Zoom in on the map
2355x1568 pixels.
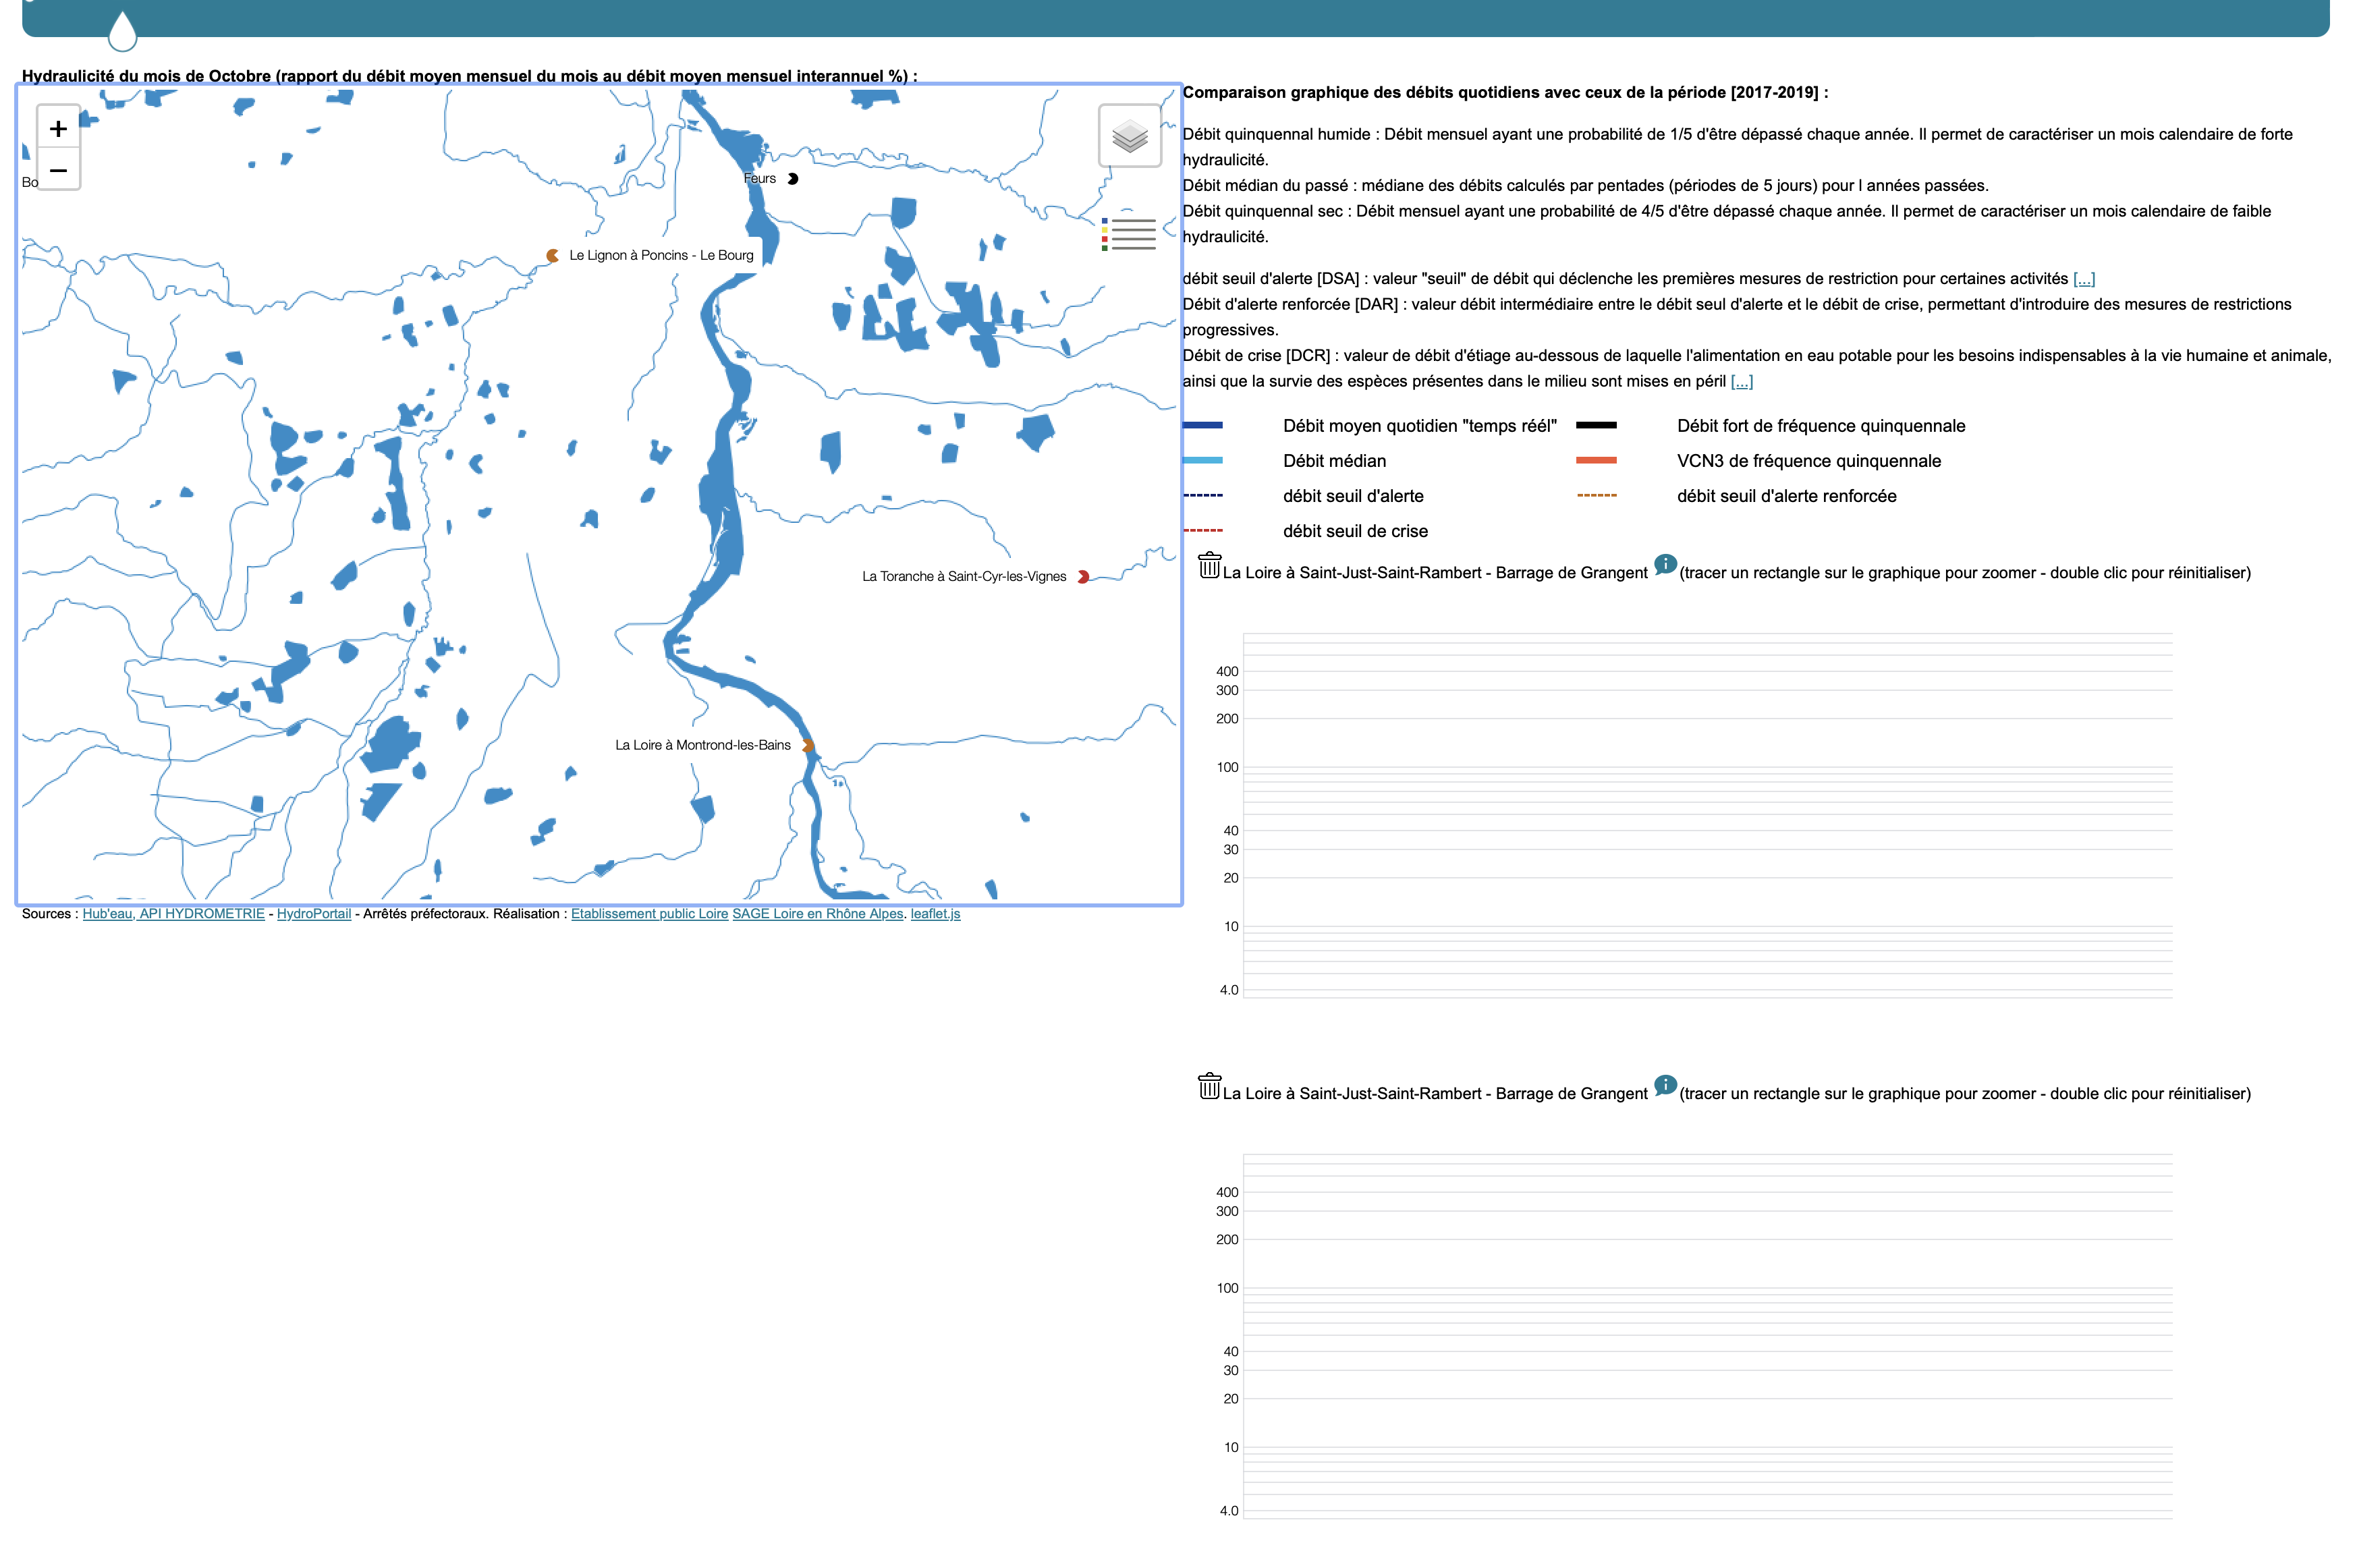(58, 128)
